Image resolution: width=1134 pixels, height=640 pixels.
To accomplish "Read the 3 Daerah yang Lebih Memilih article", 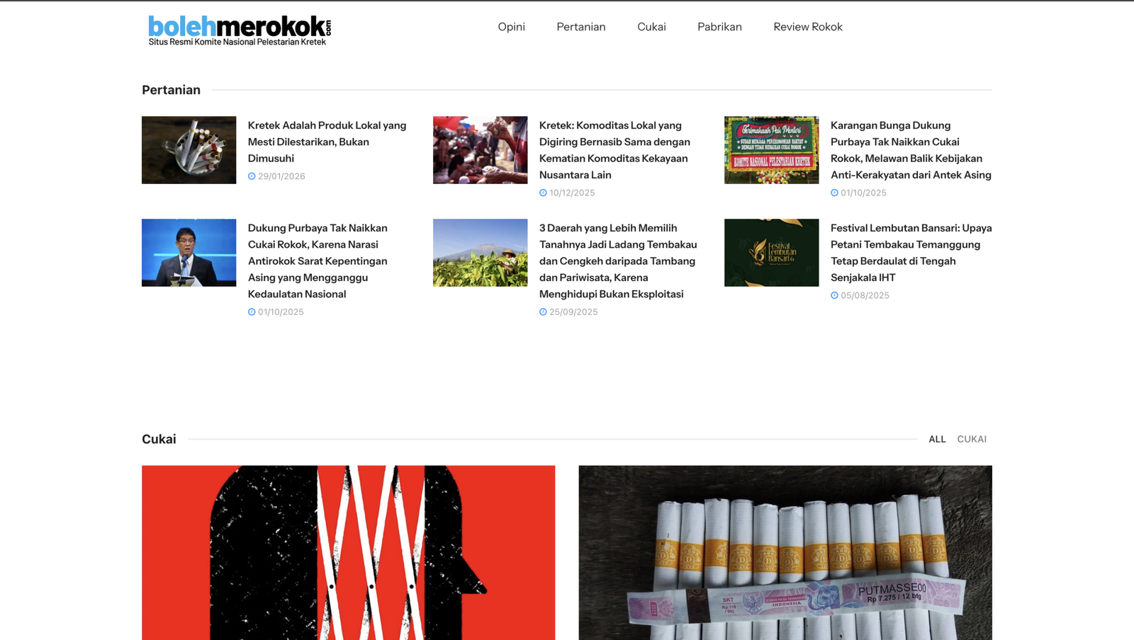I will pyautogui.click(x=618, y=261).
